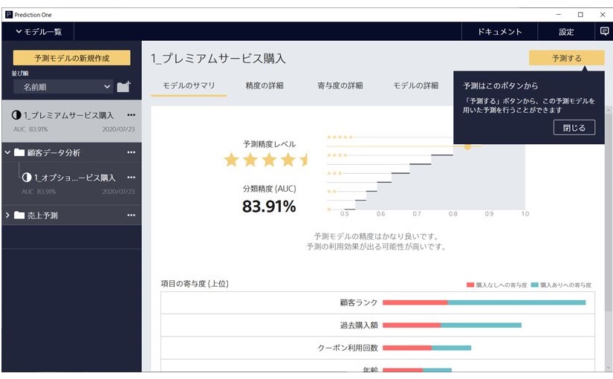Open the 設定 menu
The height and width of the screenshot is (379, 613).
pyautogui.click(x=566, y=32)
